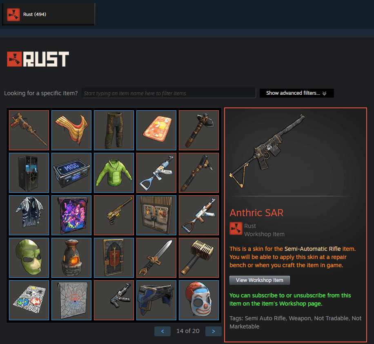Select the green alien face mask item
Image resolution: width=374 pixels, height=344 pixels.
[29, 258]
